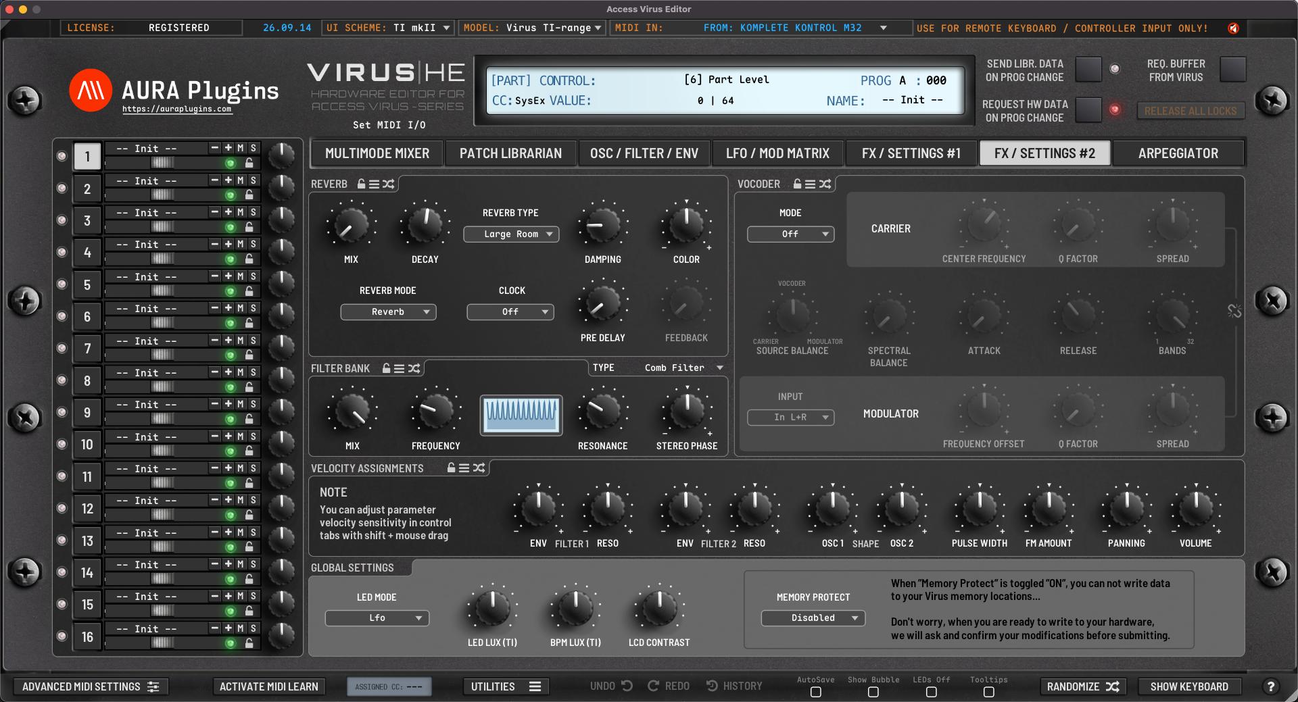Switch to FX / Settings #1 tab

click(x=911, y=153)
